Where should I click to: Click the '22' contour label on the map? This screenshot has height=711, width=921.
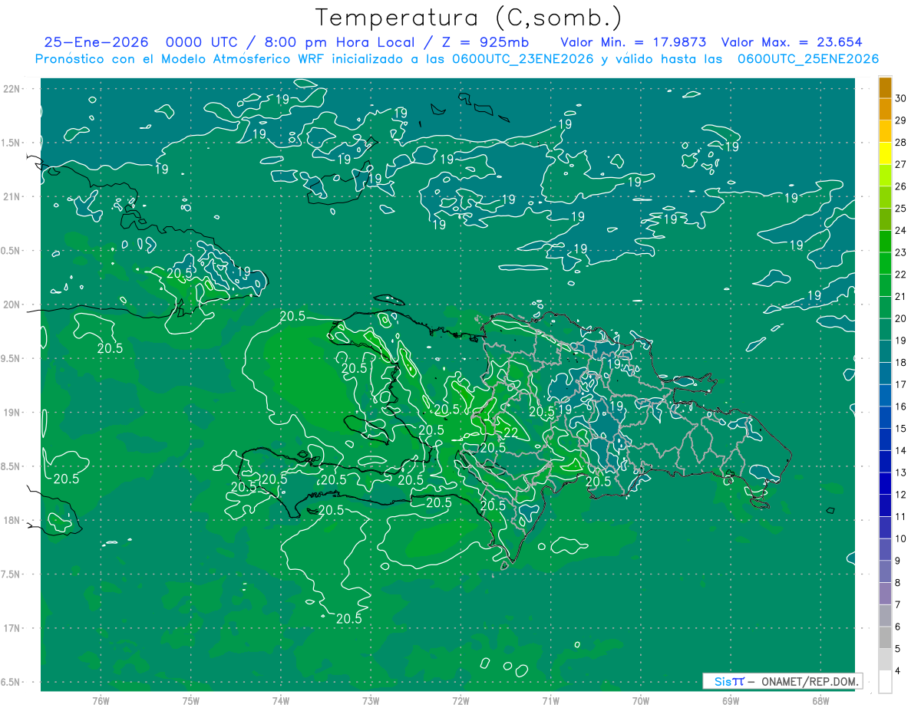[x=510, y=432]
